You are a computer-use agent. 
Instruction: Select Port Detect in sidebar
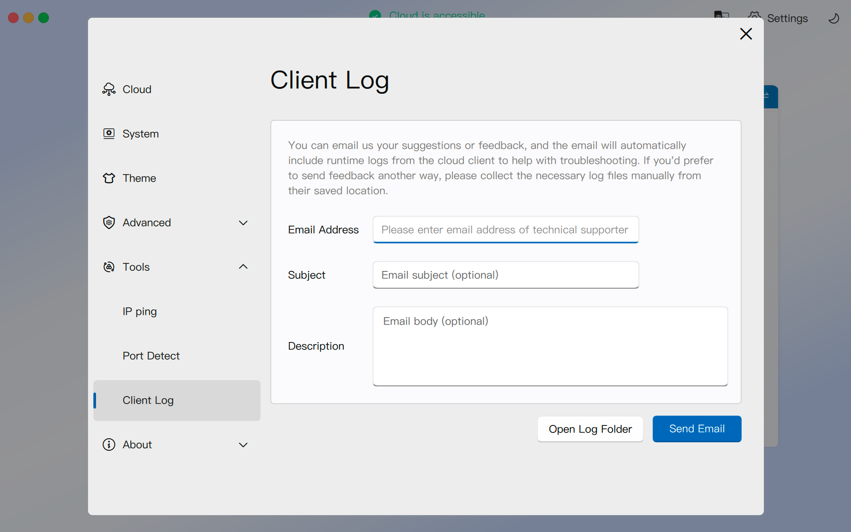pyautogui.click(x=151, y=356)
